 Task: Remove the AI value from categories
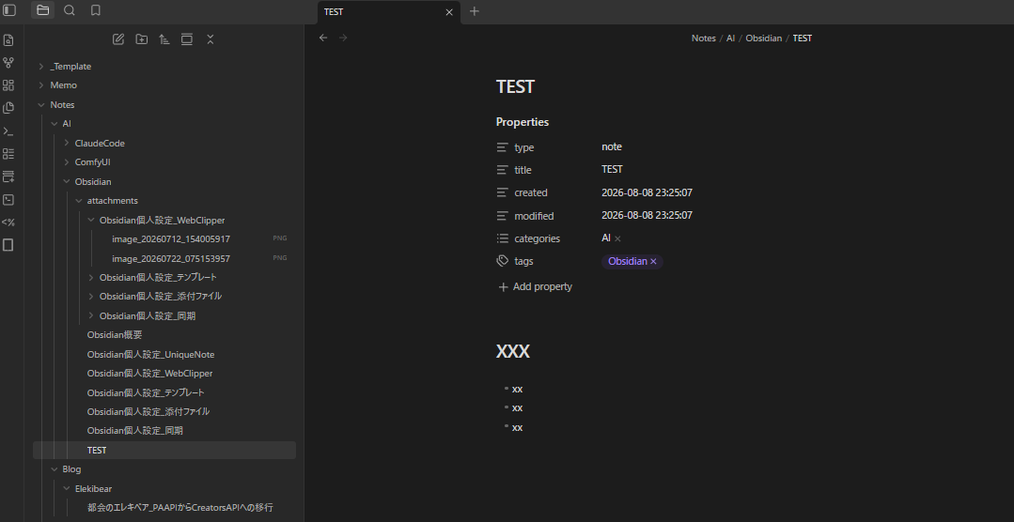617,239
